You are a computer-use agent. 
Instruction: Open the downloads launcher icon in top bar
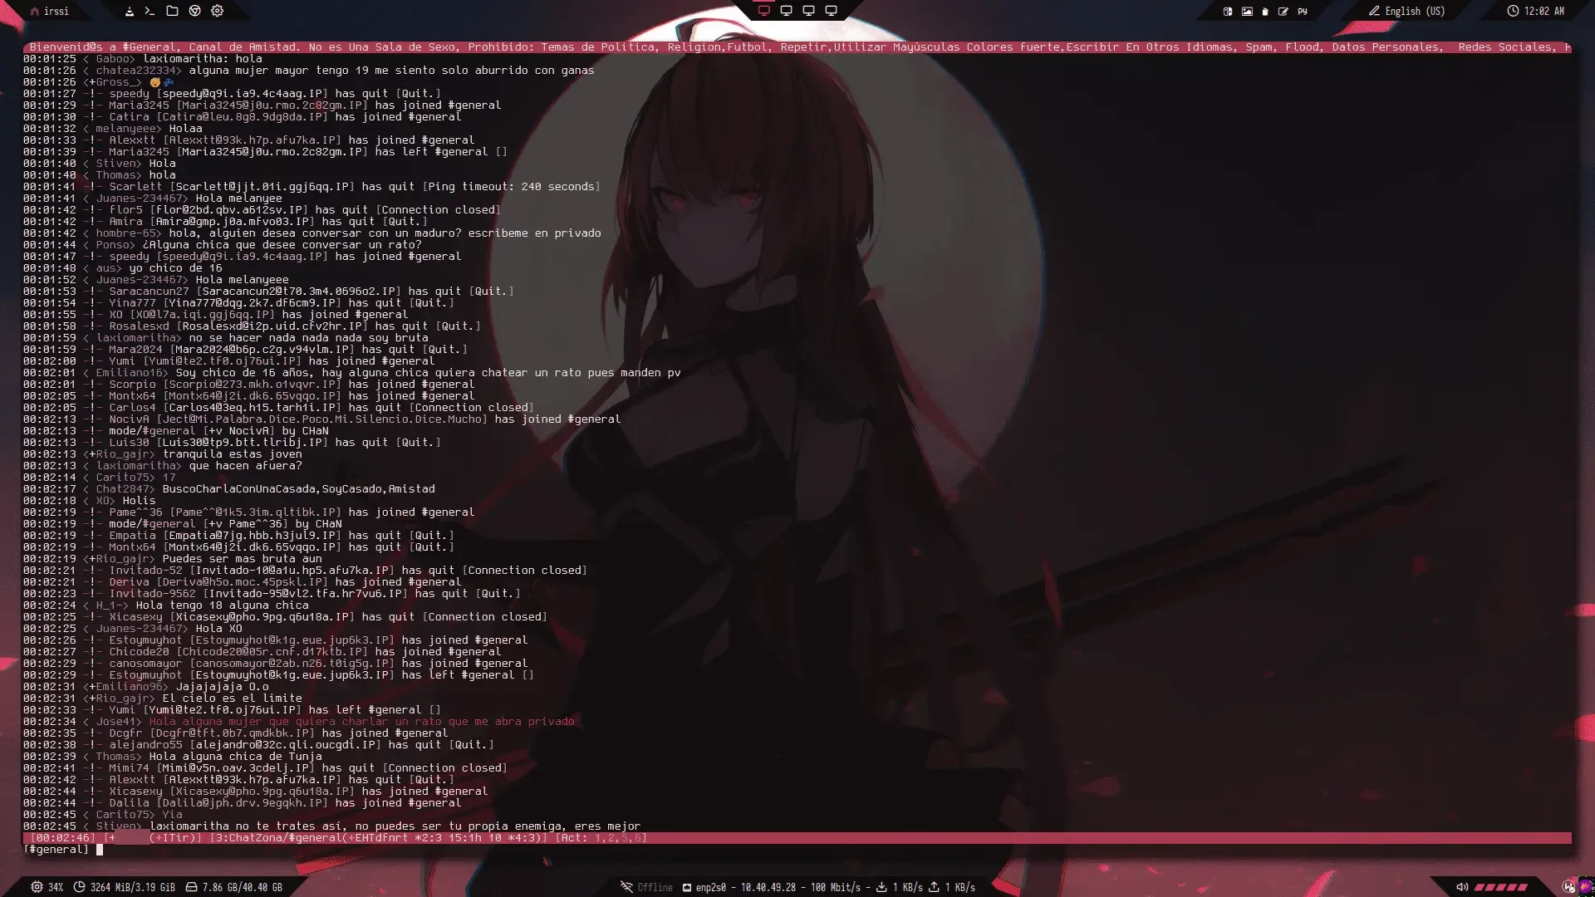click(129, 11)
